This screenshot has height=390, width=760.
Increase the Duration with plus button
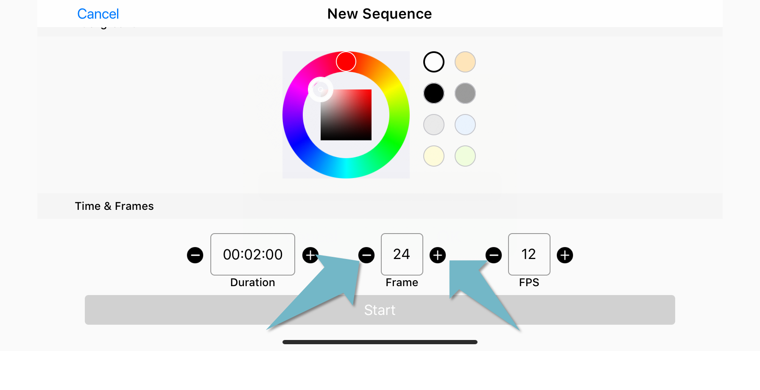(310, 255)
